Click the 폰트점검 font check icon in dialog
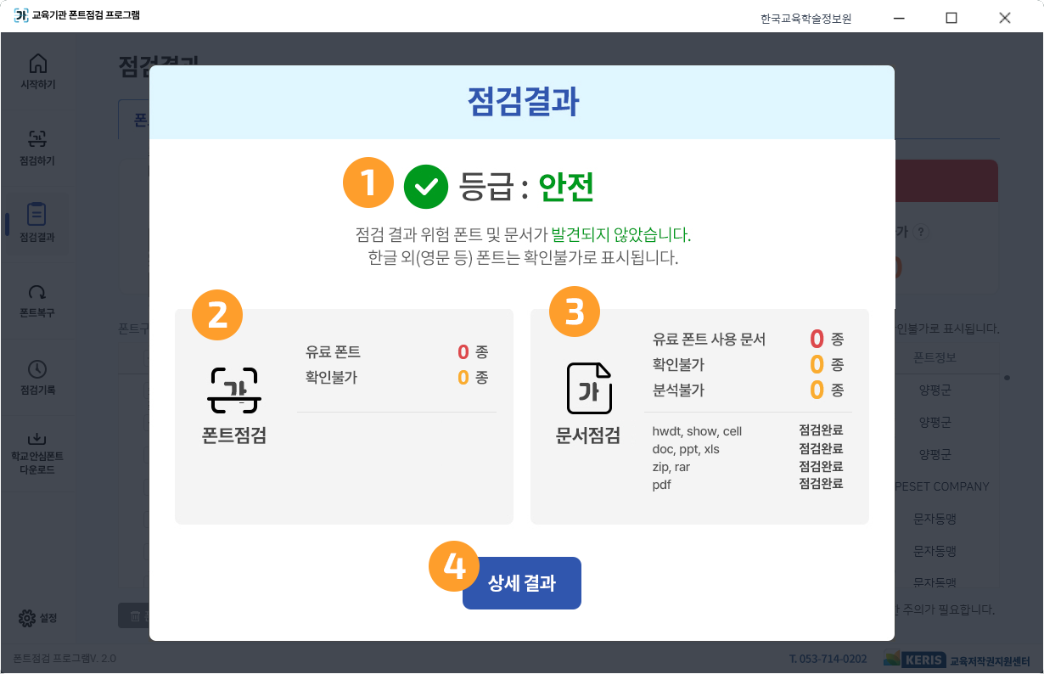This screenshot has height=674, width=1044. coord(235,390)
